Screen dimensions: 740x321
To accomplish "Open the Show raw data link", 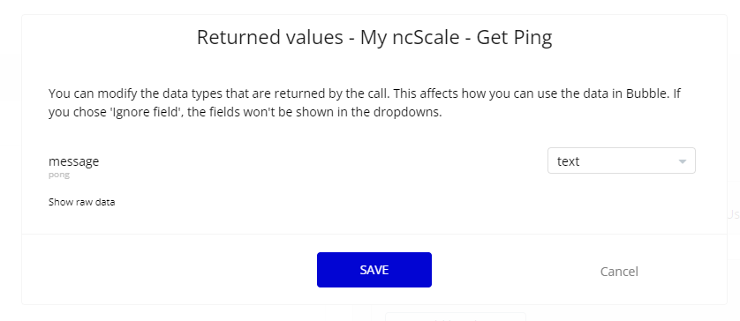I will (x=81, y=202).
